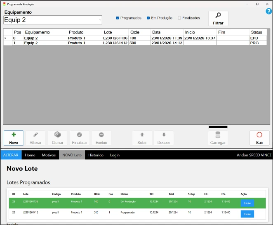The image size is (273, 225).
Task: Click the Em Produção status in green row
Action: 128,201
